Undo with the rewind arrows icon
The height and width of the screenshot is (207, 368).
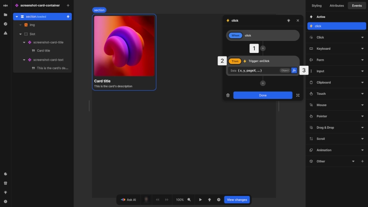157,200
